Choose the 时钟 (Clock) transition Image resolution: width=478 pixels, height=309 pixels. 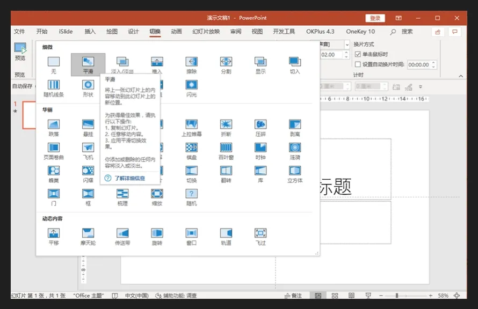pos(260,151)
